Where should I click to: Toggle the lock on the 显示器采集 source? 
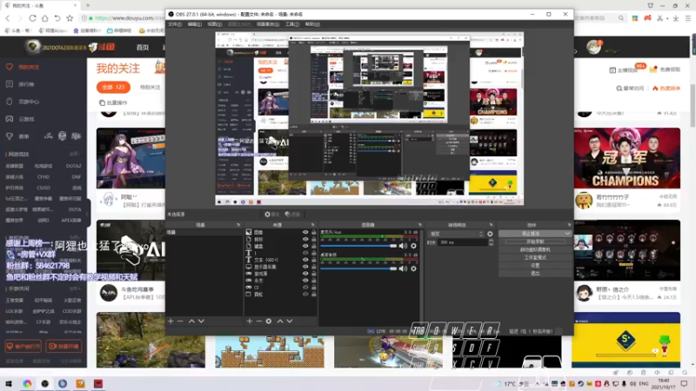(314, 267)
